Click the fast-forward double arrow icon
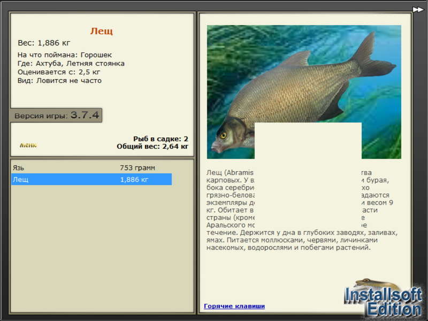428x321 pixels. tap(418, 10)
